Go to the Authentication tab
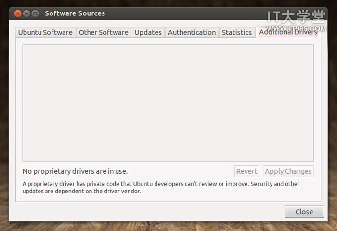337x231 pixels. click(192, 32)
